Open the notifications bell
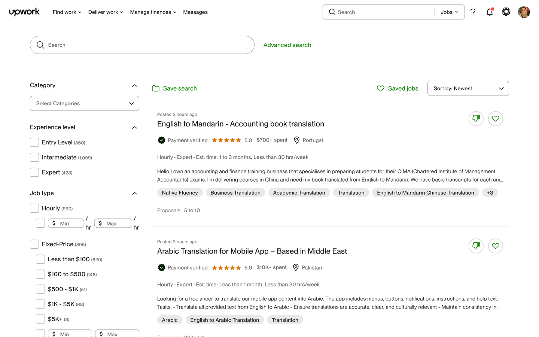This screenshot has width=539, height=337. click(x=490, y=12)
